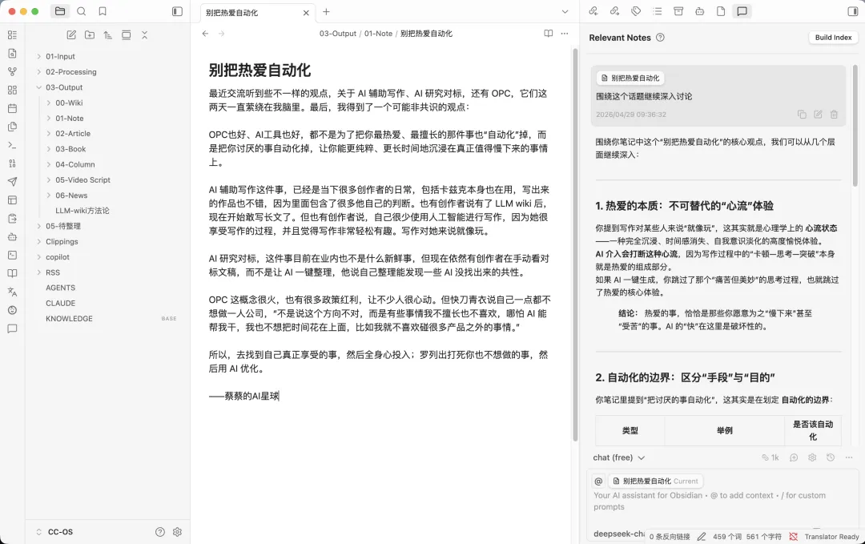The width and height of the screenshot is (865, 544).
Task: Click the AI assistant chat input field
Action: pyautogui.click(x=713, y=501)
